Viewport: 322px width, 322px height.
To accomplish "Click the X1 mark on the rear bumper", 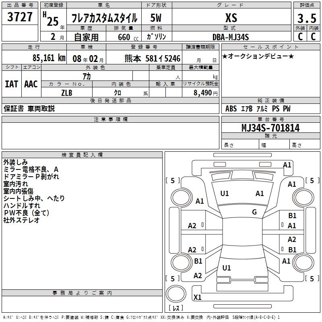I will 198,297.
